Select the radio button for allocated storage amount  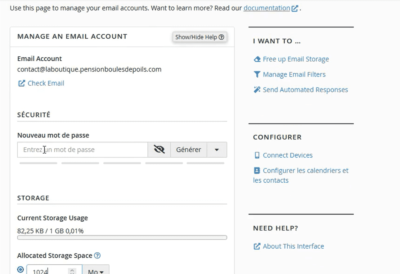[x=20, y=269]
